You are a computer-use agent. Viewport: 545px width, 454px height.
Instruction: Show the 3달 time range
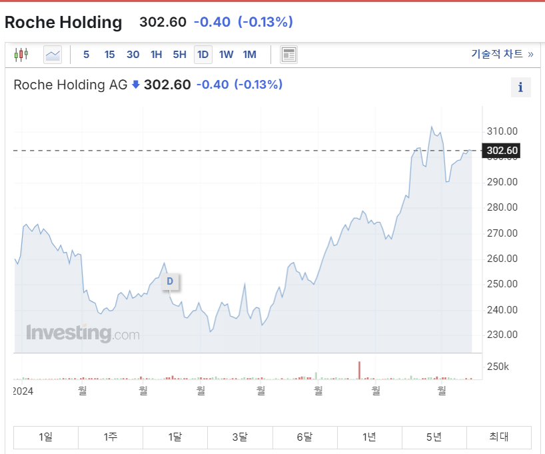click(x=240, y=437)
